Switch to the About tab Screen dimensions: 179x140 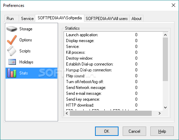click(x=136, y=19)
